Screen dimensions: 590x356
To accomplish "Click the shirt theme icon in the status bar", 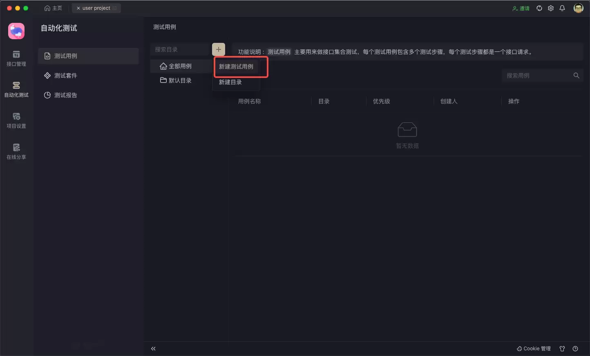I will pyautogui.click(x=562, y=349).
